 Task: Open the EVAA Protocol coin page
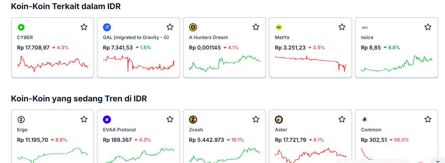click(119, 130)
